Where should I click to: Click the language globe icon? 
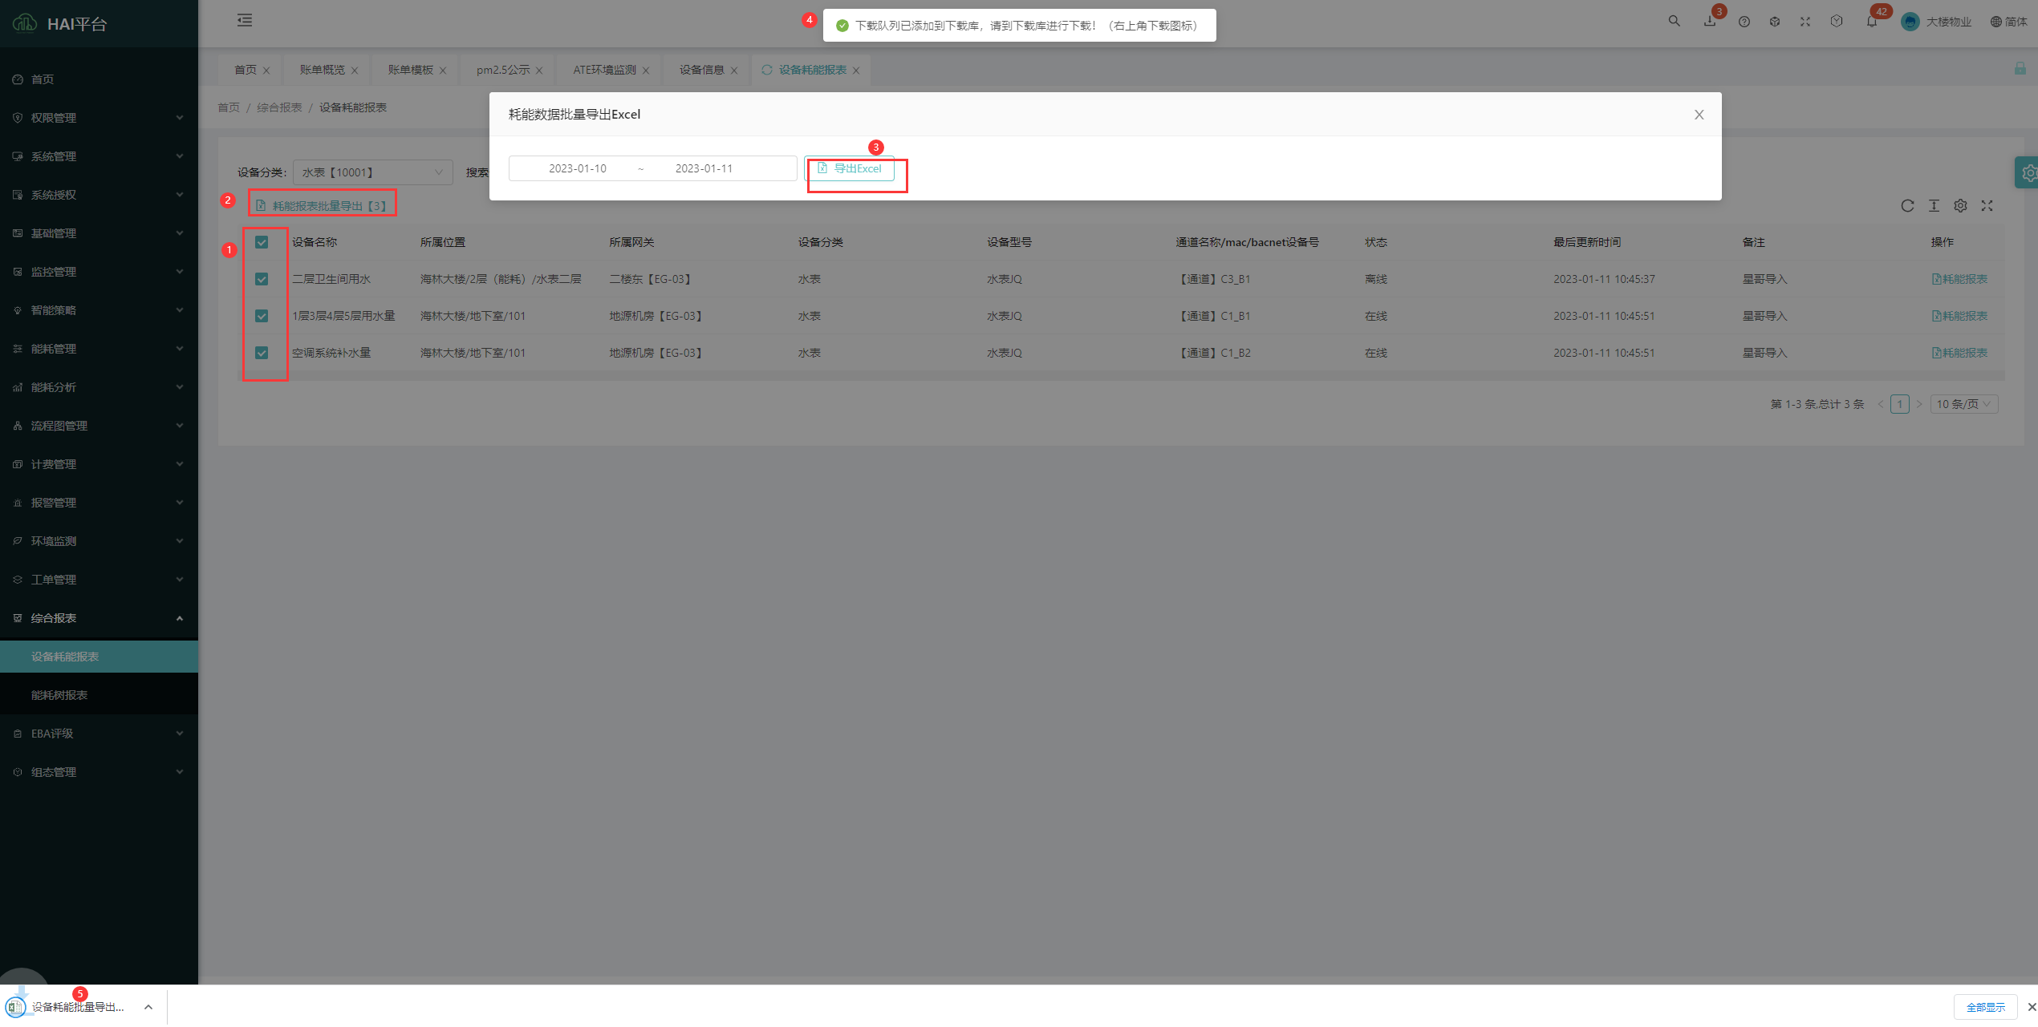pos(1996,22)
